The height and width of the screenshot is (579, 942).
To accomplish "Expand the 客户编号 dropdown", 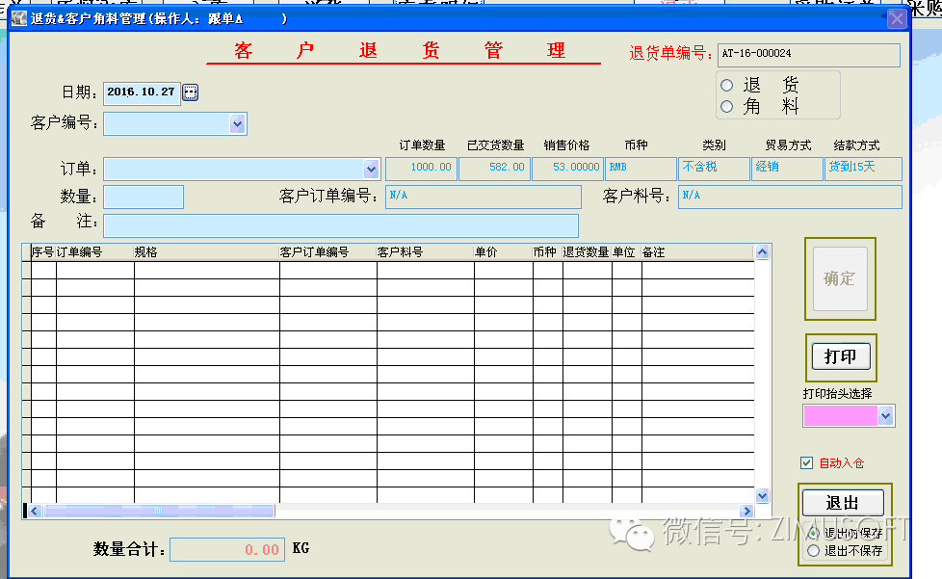I will point(237,123).
